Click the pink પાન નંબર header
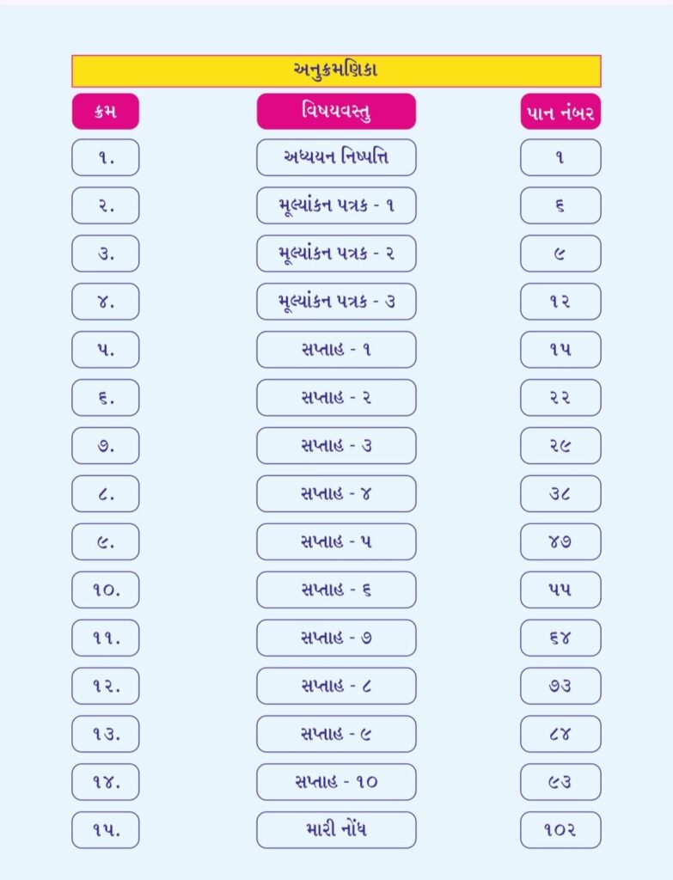This screenshot has width=673, height=880. [x=560, y=112]
